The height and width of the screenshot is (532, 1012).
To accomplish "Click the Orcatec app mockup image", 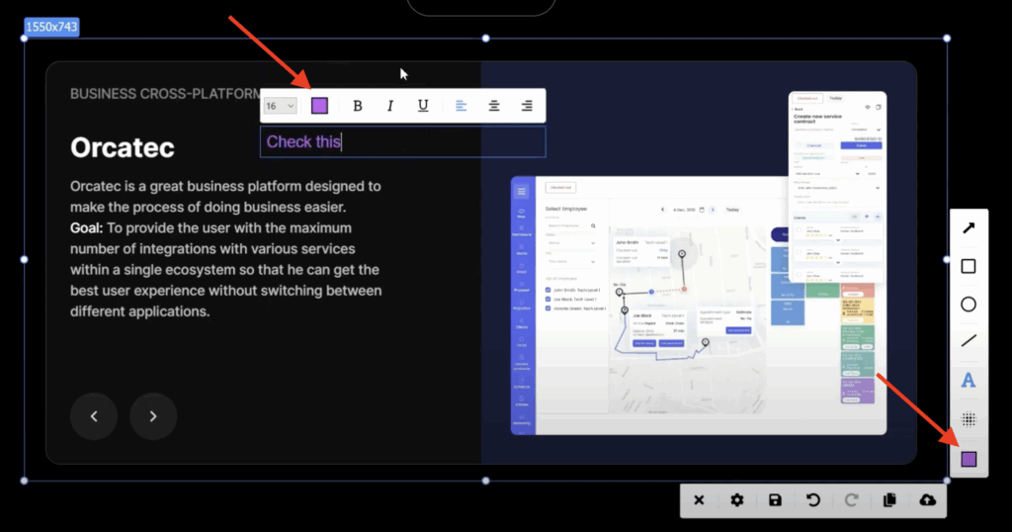I will point(699,263).
